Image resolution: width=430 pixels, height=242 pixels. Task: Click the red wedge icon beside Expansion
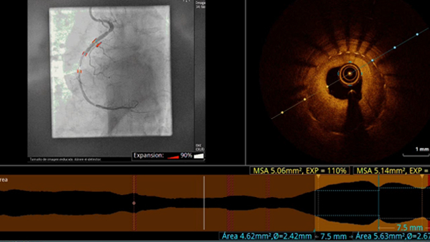[173, 157]
